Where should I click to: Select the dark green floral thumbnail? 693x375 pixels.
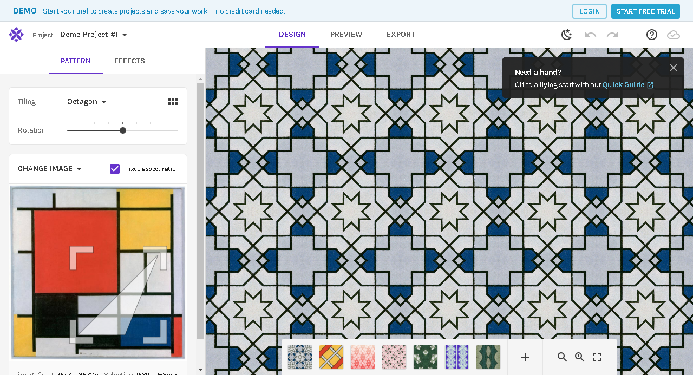(x=426, y=357)
